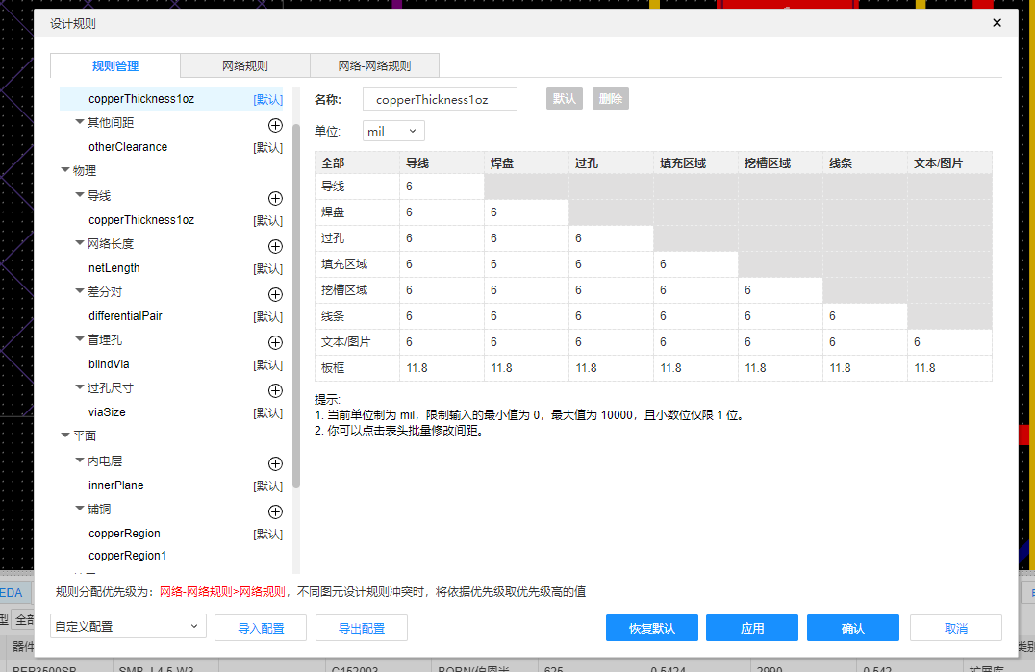Switch to the 网络规则 tab

[244, 66]
